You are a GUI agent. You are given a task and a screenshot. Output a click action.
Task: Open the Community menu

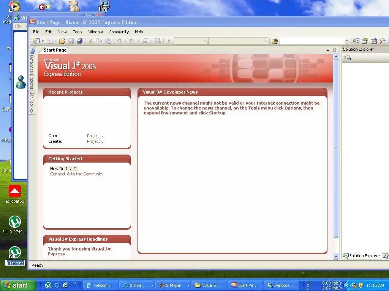point(119,32)
